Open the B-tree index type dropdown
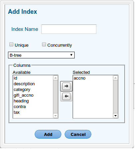 click(41, 55)
